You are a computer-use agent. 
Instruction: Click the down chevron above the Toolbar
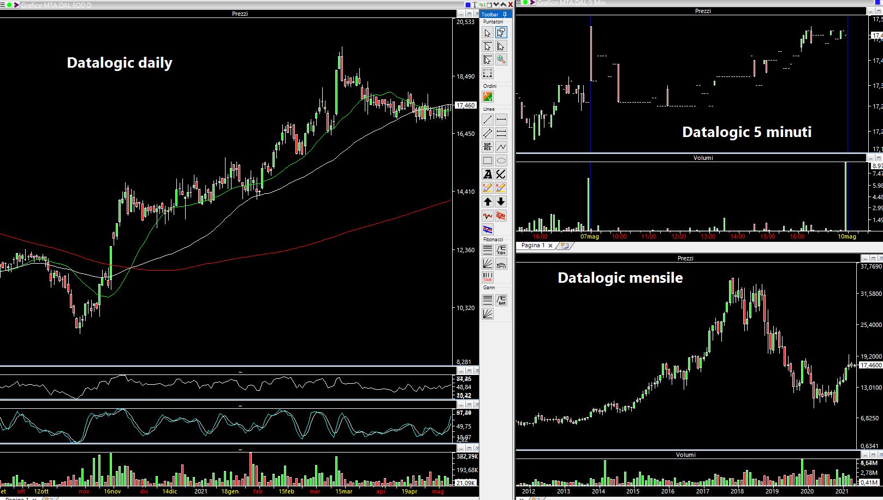(x=496, y=4)
